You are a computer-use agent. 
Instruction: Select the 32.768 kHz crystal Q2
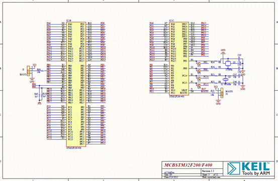[x=225, y=79]
